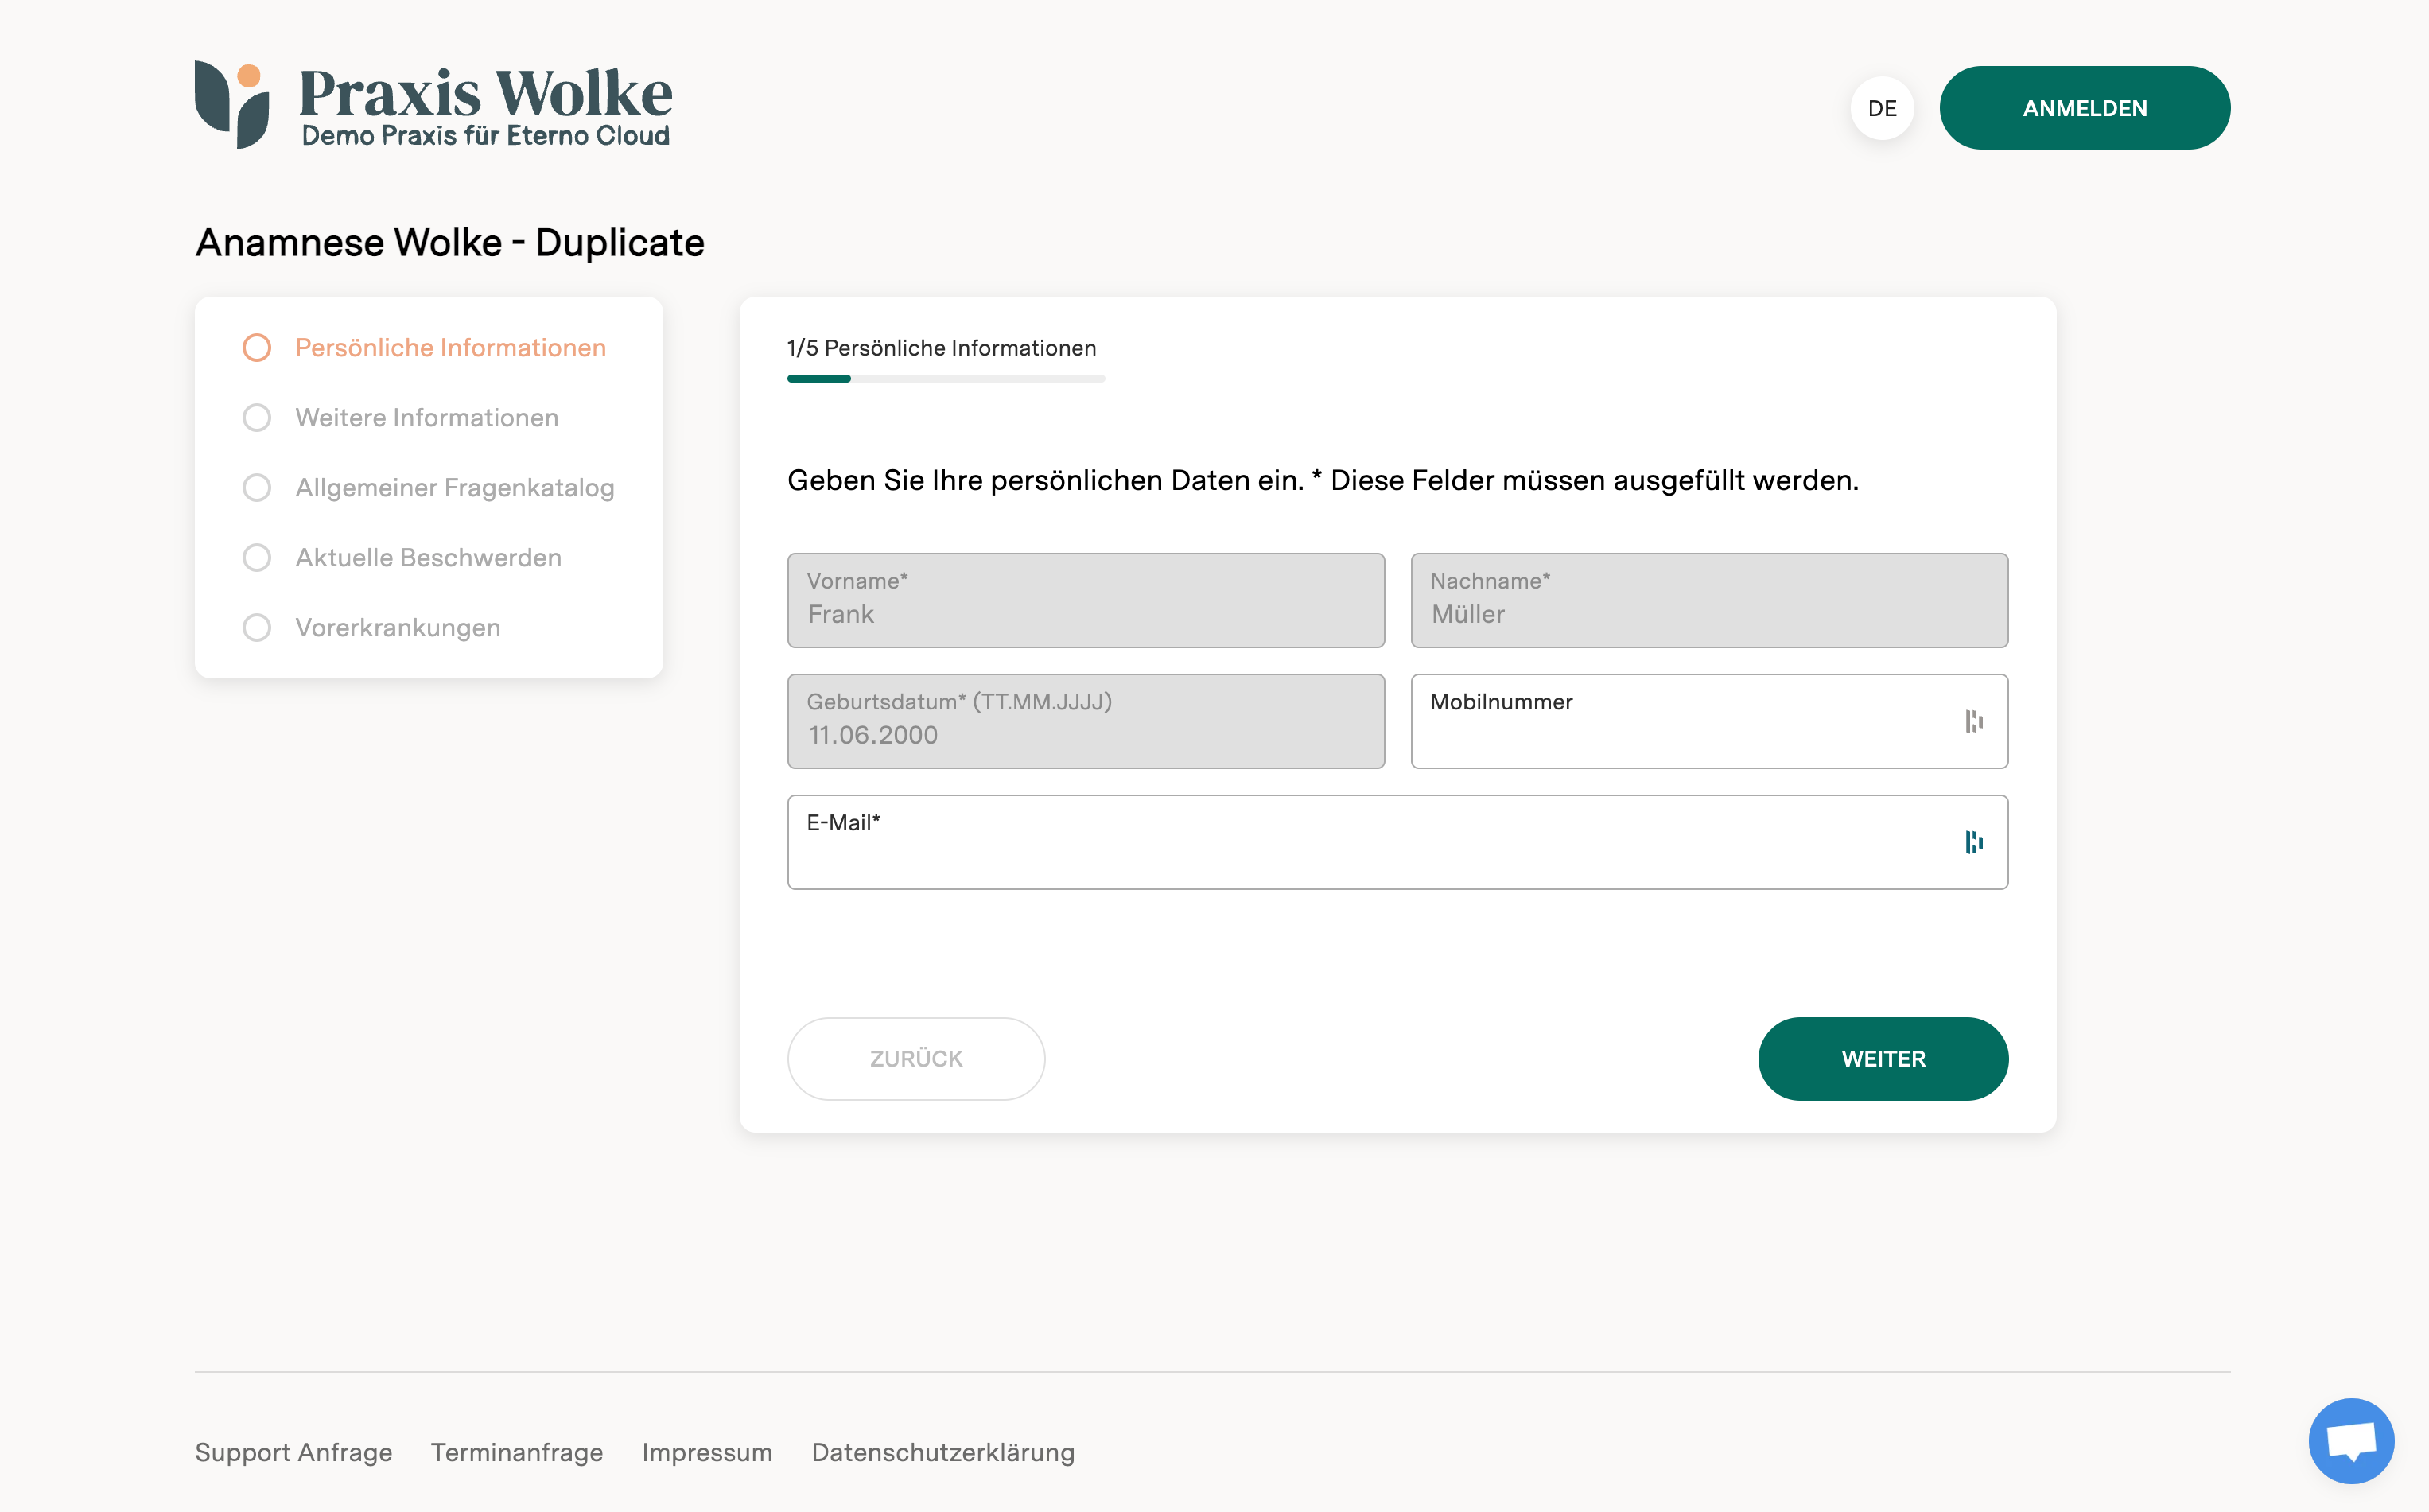Select the Weitere Informationen step circle
This screenshot has height=1512, width=2429.
pos(257,417)
